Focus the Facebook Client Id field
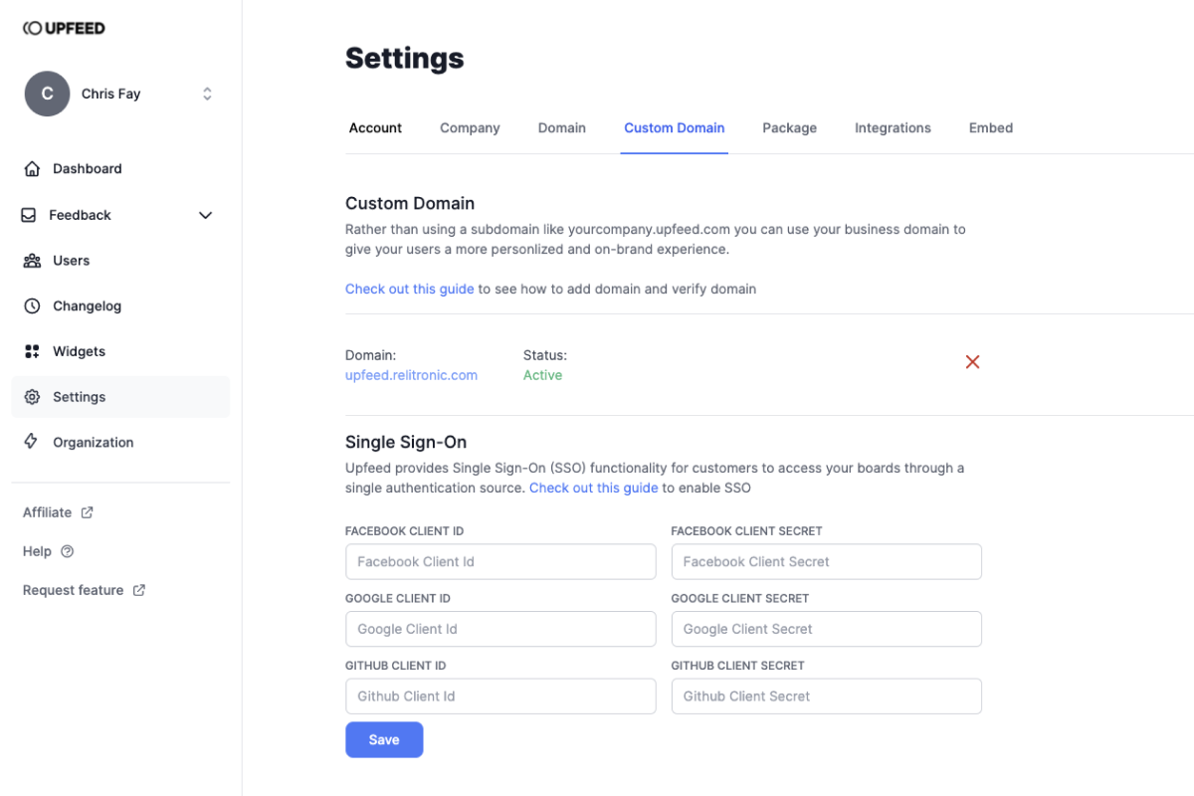Image resolution: width=1194 pixels, height=796 pixels. [x=500, y=561]
